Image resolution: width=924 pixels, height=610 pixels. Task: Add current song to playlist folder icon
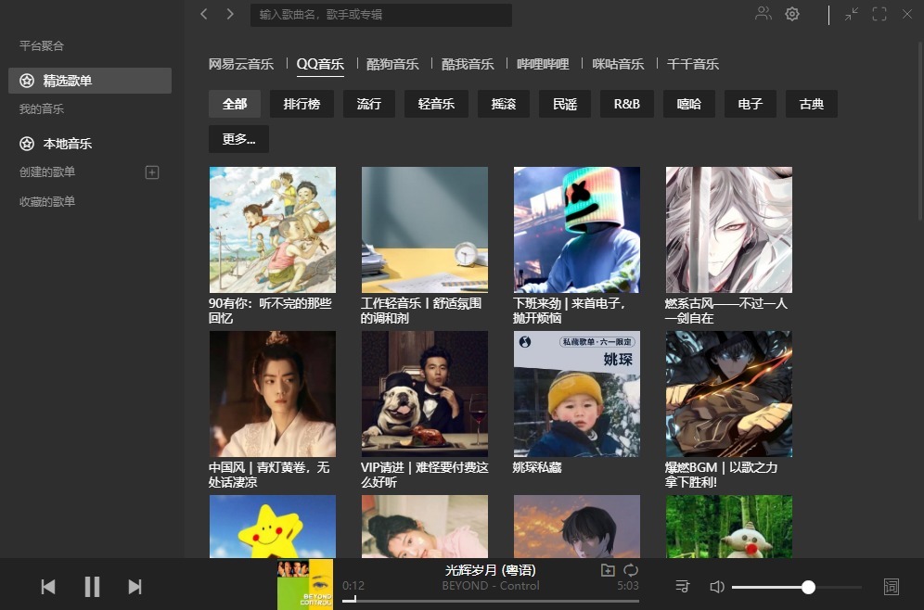(x=608, y=570)
